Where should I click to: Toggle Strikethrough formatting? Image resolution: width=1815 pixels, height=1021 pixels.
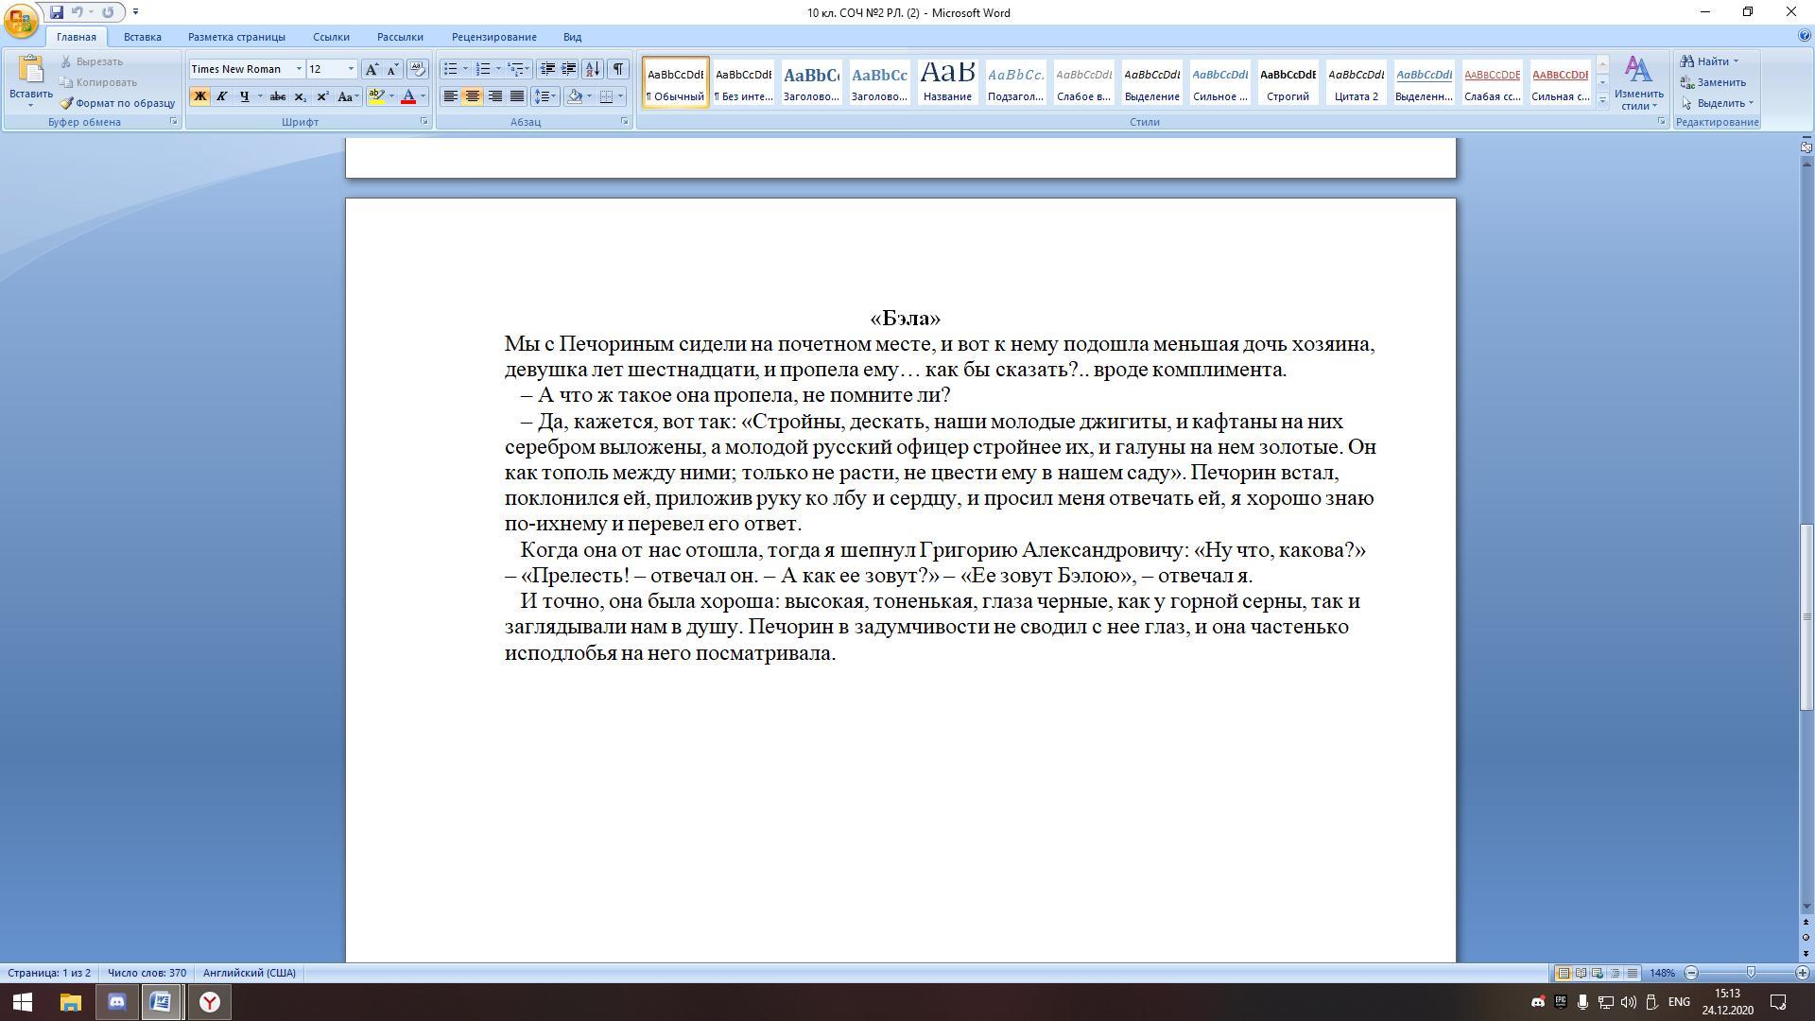[x=278, y=96]
